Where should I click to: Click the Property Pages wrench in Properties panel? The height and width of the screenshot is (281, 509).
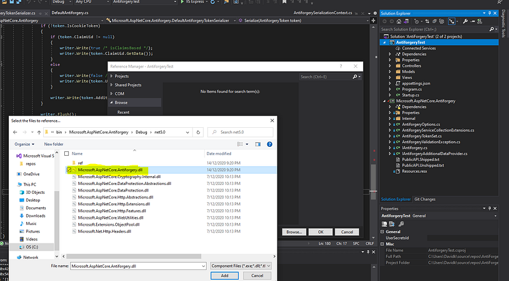click(401, 224)
